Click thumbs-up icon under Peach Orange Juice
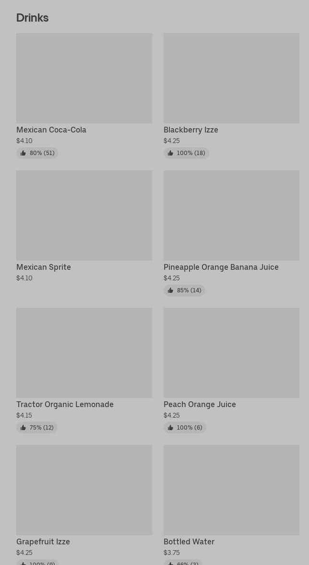 [170, 428]
